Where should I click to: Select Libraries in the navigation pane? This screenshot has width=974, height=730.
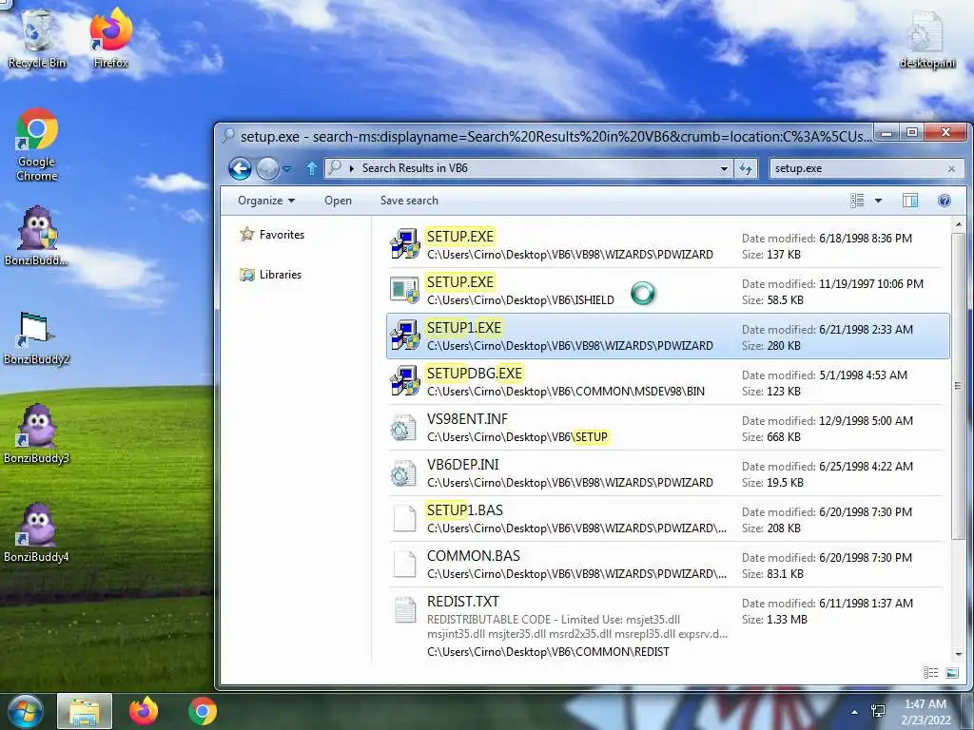tap(271, 275)
